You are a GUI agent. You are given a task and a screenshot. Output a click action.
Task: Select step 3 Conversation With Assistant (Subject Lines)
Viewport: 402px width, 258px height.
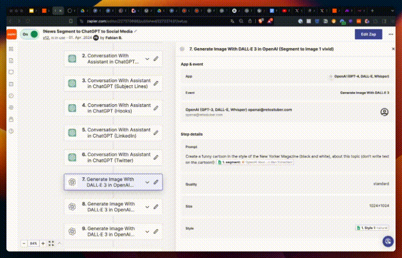tap(113, 83)
